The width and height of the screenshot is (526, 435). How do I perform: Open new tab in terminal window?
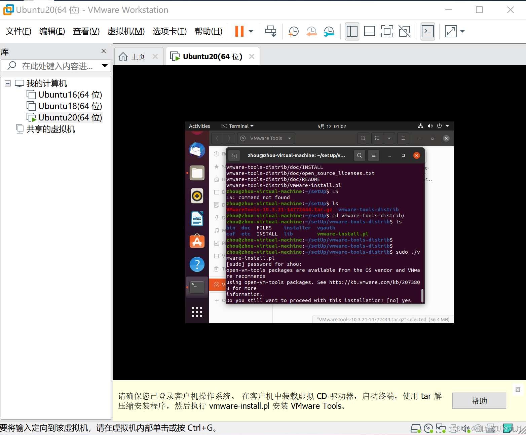234,155
